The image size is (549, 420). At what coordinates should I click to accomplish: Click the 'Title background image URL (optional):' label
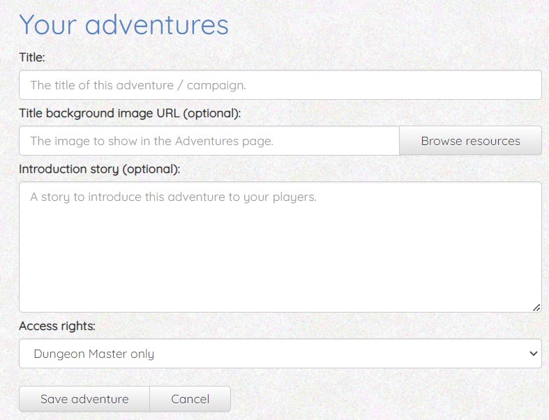pyautogui.click(x=130, y=113)
